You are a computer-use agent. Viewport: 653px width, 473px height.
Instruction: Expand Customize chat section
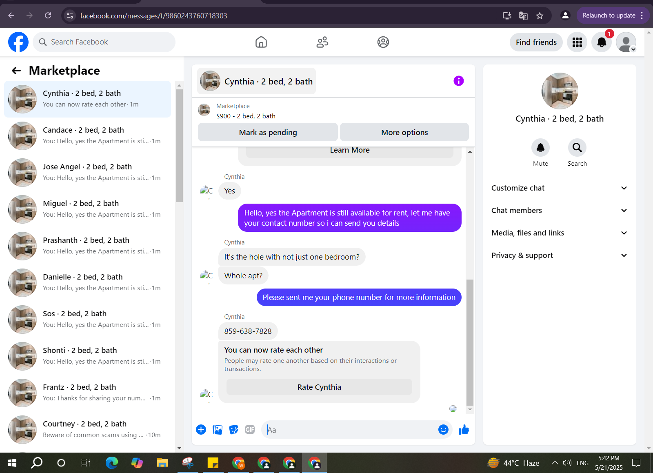click(x=559, y=188)
